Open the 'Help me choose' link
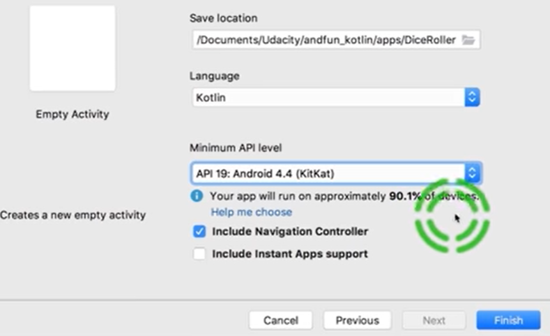This screenshot has height=336, width=550. [251, 212]
